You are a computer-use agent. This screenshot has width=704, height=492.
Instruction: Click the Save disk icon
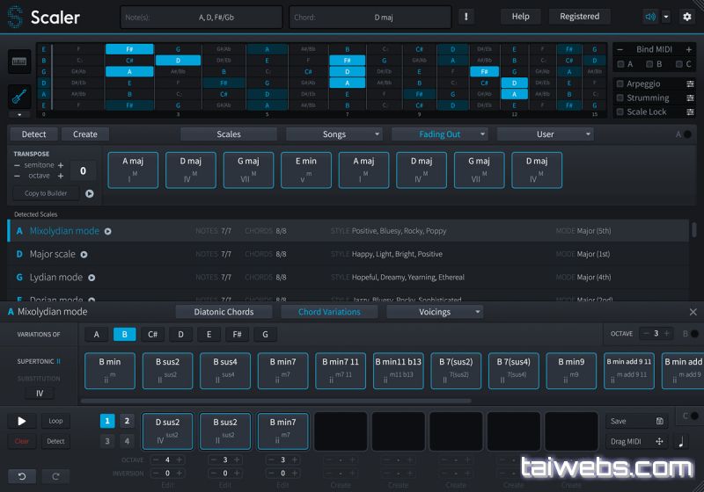coord(659,421)
